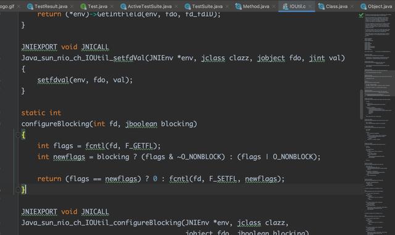Collapse configureBlocking body at closing brace fold marker
This screenshot has width=395, height=235.
(x=18, y=189)
